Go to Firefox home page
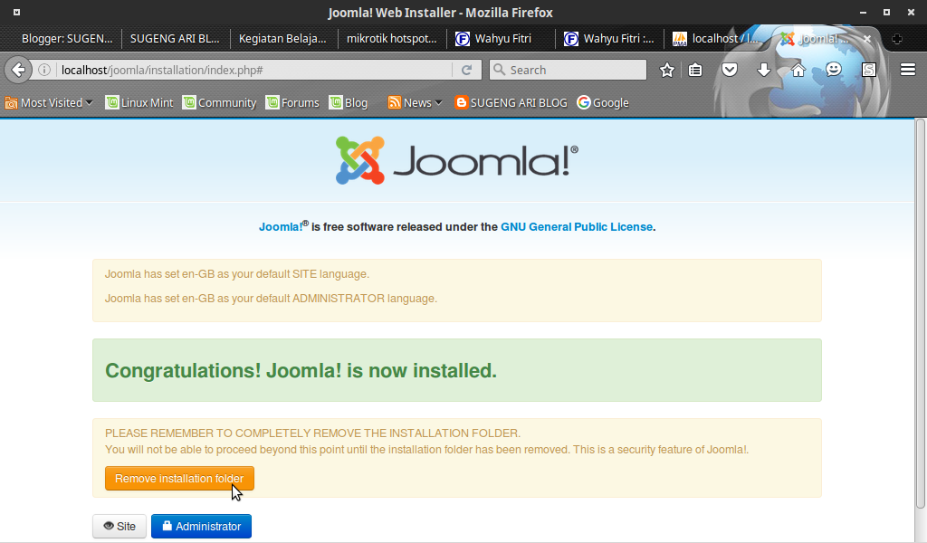The image size is (927, 543). tap(798, 70)
